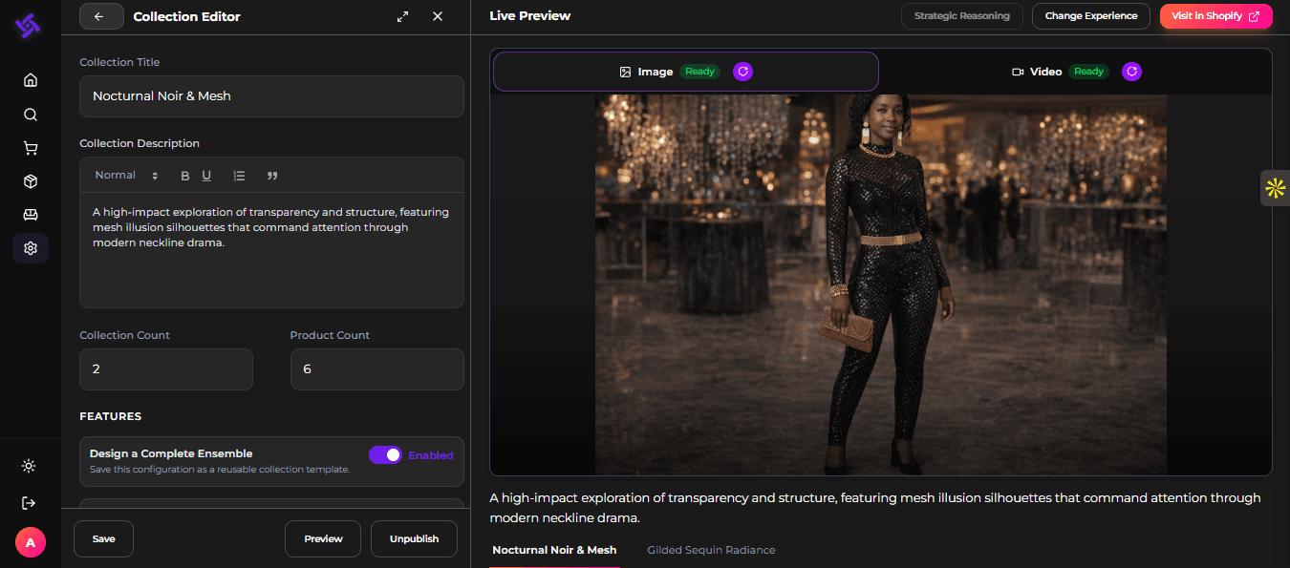Switch to the Video tab
This screenshot has height=568, width=1290.
(1076, 72)
